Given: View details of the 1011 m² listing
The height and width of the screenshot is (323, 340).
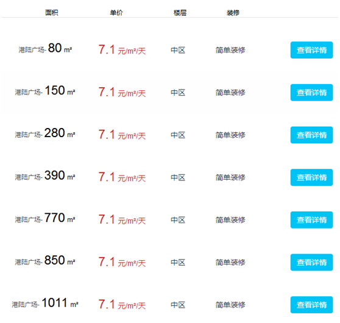Looking at the screenshot, I should [311, 305].
